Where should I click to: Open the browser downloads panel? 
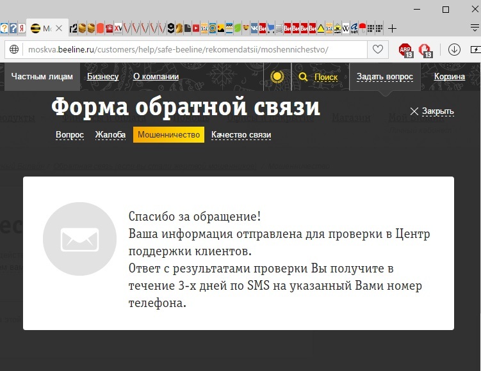pos(454,49)
